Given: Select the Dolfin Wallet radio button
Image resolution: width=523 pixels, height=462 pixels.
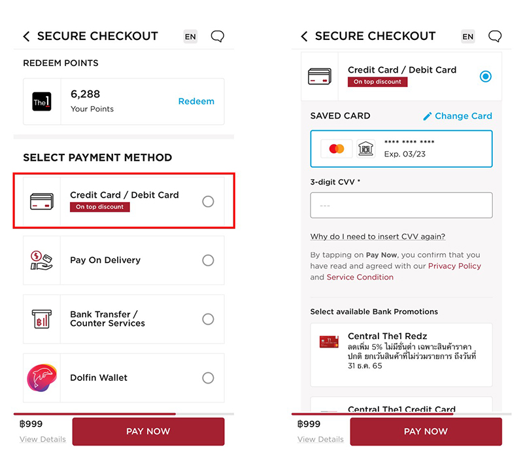Looking at the screenshot, I should tap(208, 378).
